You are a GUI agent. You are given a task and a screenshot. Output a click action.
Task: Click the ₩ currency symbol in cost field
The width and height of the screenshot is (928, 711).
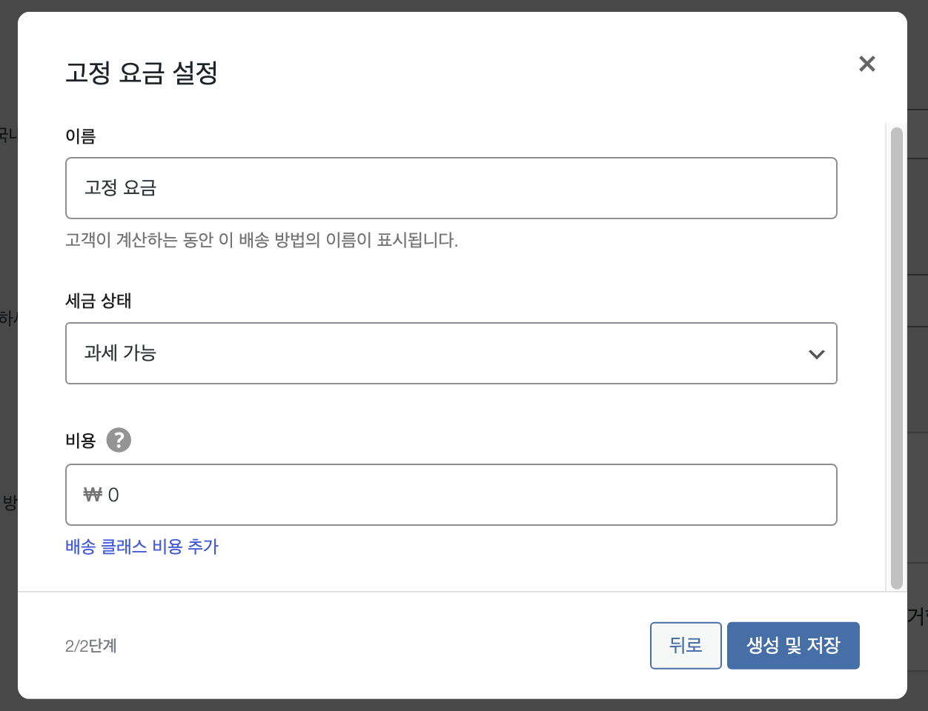click(93, 495)
